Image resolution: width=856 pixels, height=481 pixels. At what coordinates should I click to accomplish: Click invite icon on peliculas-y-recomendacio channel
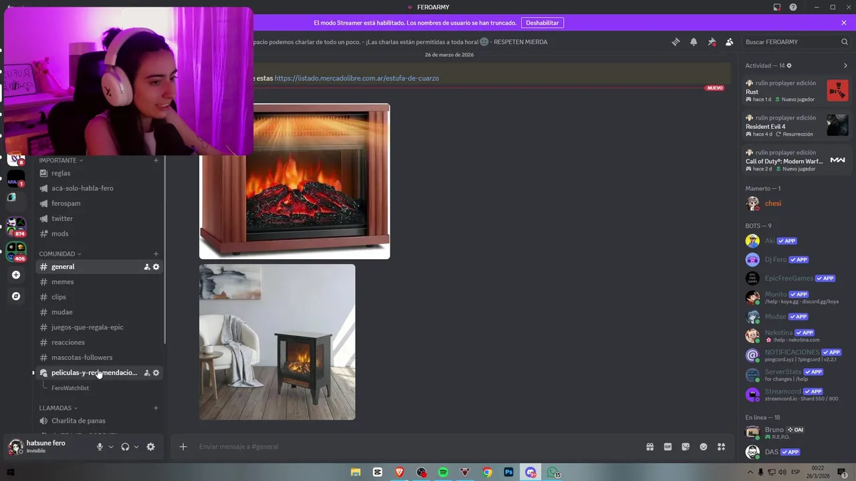pos(147,373)
